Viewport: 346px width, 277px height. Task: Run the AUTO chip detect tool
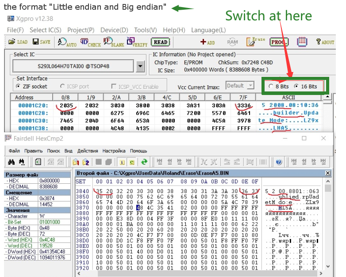pyautogui.click(x=67, y=42)
